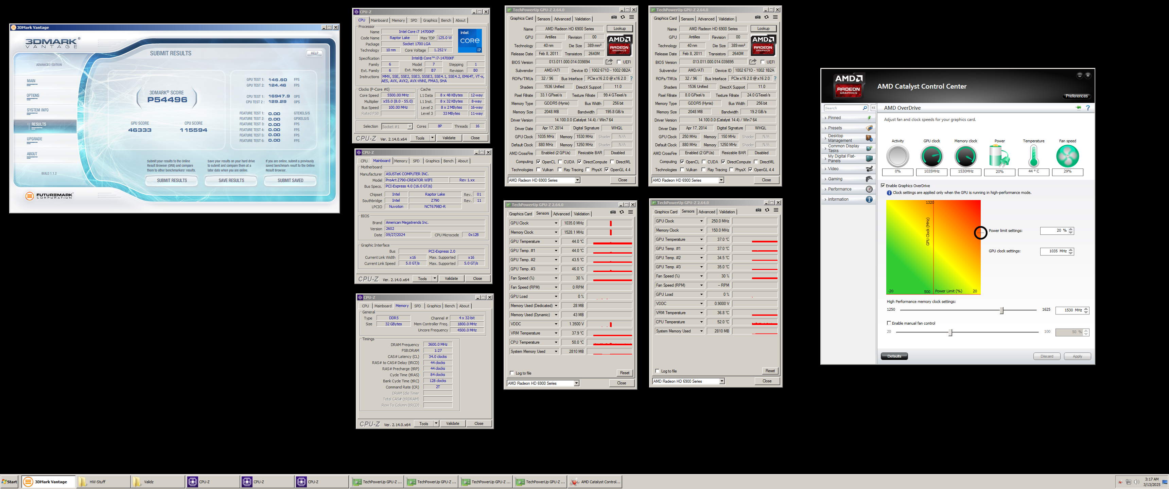Click blue help question mark in AMD OverDrive header
The width and height of the screenshot is (1169, 489).
[x=1088, y=108]
